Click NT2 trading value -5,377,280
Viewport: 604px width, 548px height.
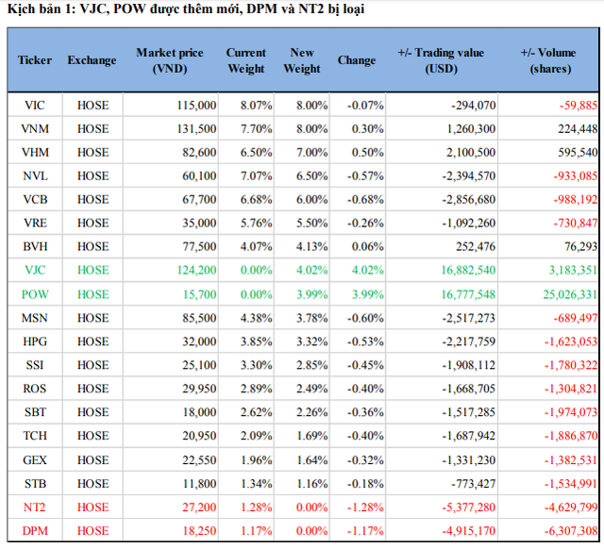(x=469, y=507)
